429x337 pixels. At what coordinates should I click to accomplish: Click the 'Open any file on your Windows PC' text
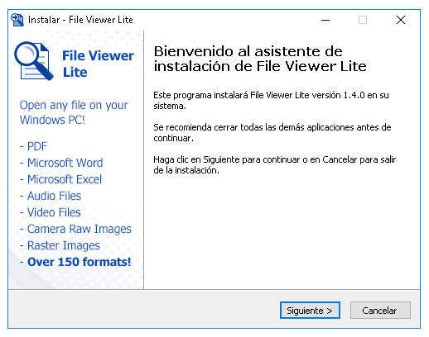pos(74,112)
